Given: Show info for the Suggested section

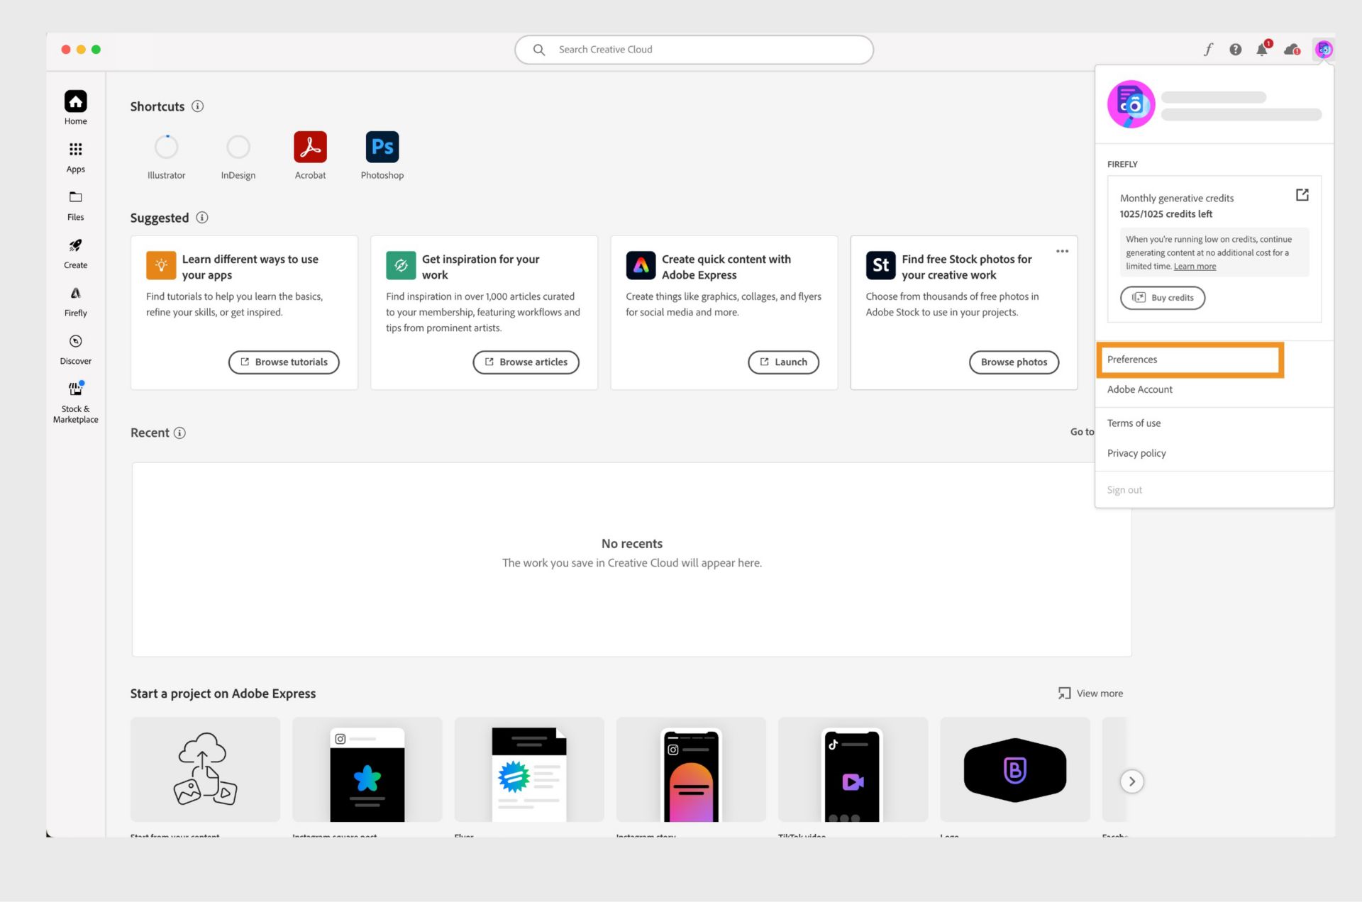Looking at the screenshot, I should pos(202,217).
